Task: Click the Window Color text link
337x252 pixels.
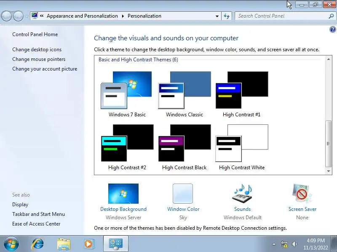Action: (x=183, y=209)
